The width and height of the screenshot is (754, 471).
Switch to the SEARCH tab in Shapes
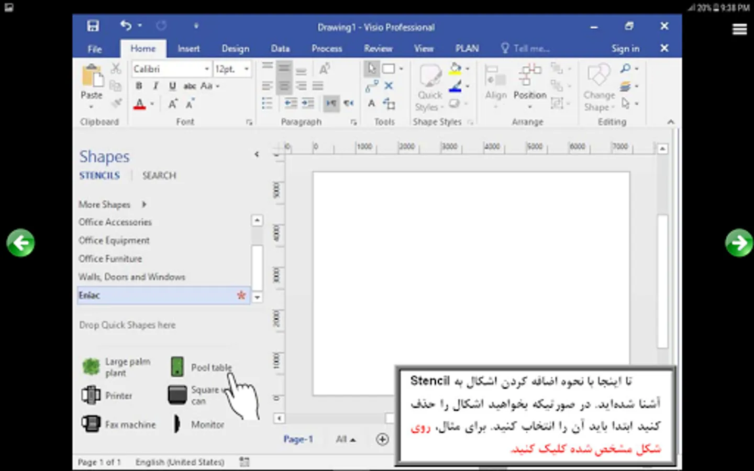(x=159, y=176)
